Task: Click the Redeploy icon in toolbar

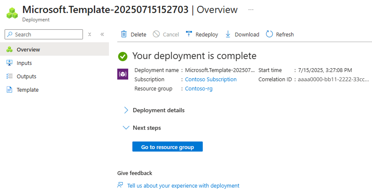Action: click(189, 34)
